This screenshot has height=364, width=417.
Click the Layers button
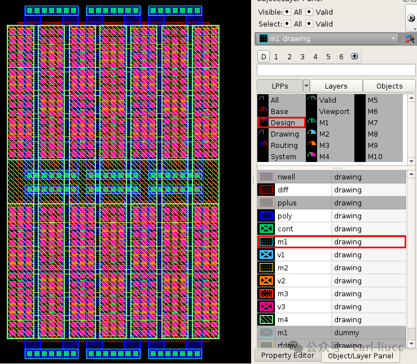pos(336,86)
